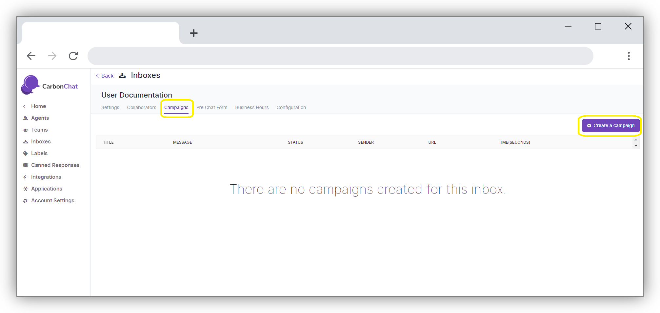Click the browser address bar
The height and width of the screenshot is (313, 660).
coord(340,56)
